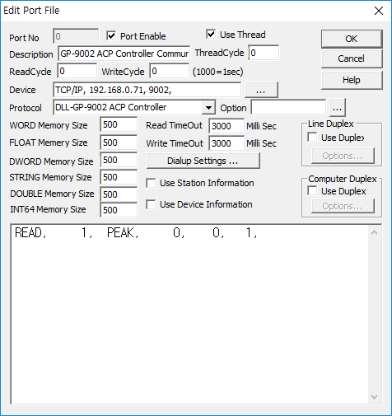
Task: Click the Option browse ellipsis button
Action: point(338,108)
